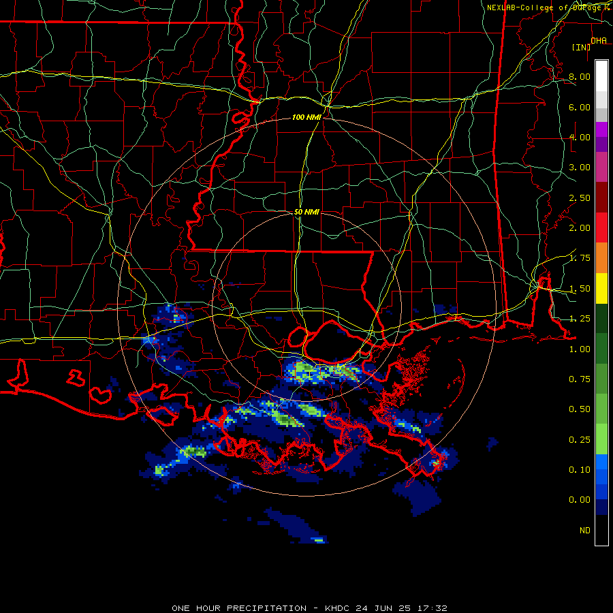Click the '6.00' legend value
This screenshot has height=613, width=613.
580,107
